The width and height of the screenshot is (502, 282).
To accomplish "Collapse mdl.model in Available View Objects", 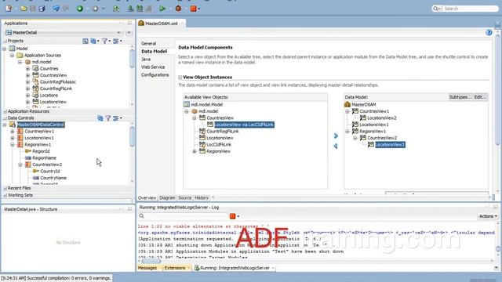I will click(x=187, y=111).
